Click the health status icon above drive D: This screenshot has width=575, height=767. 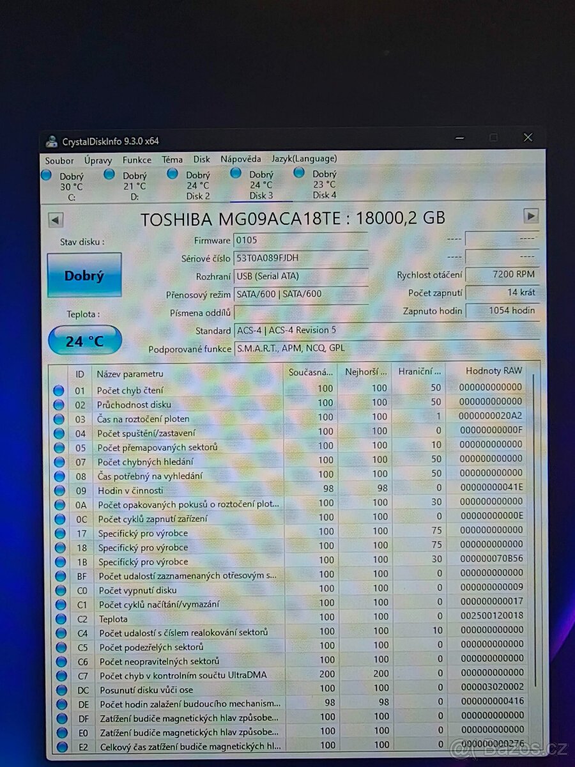(109, 173)
